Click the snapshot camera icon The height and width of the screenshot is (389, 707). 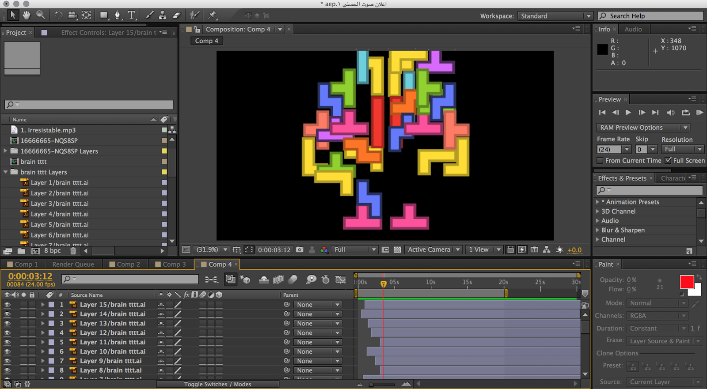(300, 249)
